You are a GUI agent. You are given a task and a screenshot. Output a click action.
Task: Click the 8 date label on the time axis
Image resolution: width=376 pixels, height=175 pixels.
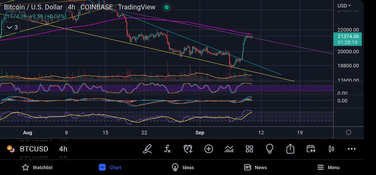pyautogui.click(x=66, y=133)
